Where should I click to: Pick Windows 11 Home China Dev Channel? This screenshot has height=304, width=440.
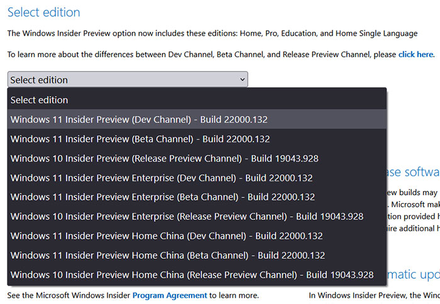pyautogui.click(x=197, y=236)
